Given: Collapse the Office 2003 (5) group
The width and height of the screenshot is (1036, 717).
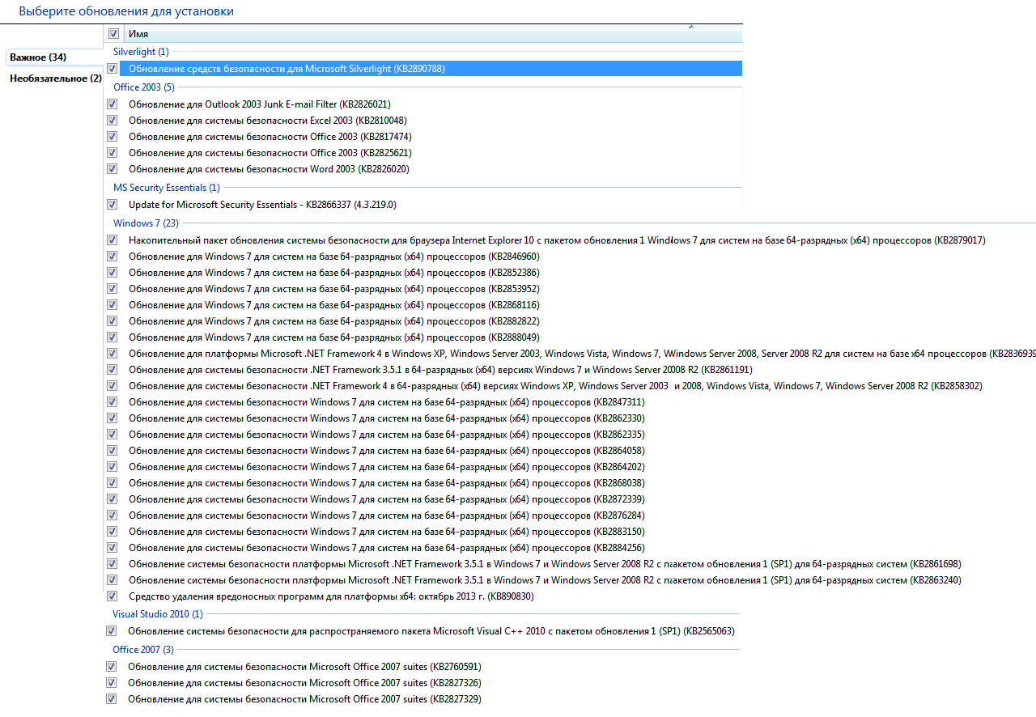Looking at the screenshot, I should (x=143, y=87).
